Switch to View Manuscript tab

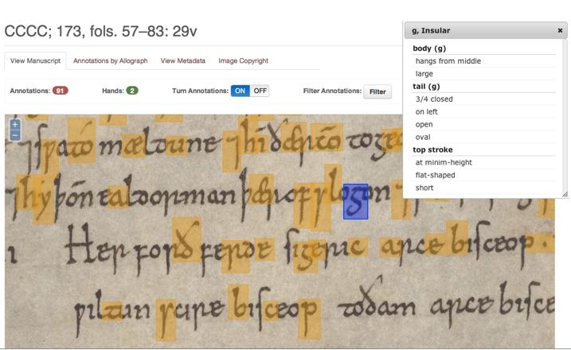(x=35, y=60)
